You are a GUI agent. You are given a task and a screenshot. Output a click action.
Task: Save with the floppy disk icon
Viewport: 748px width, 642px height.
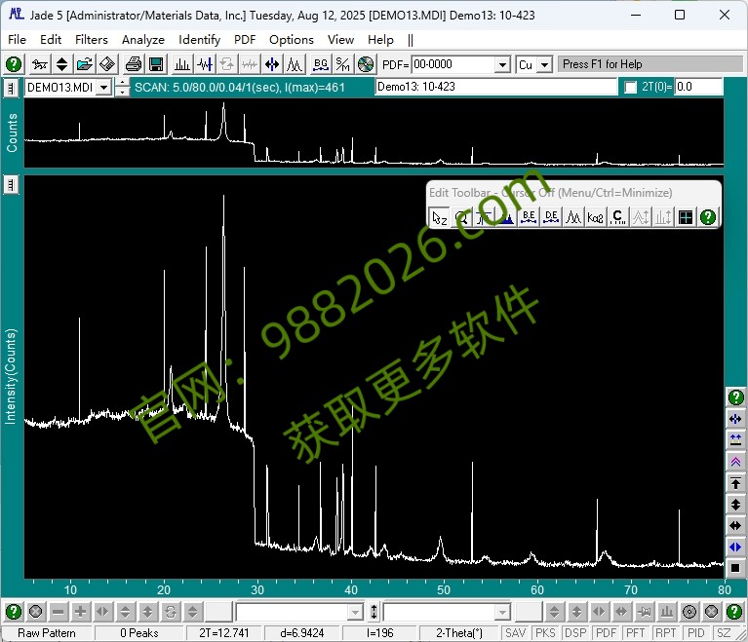tap(156, 64)
